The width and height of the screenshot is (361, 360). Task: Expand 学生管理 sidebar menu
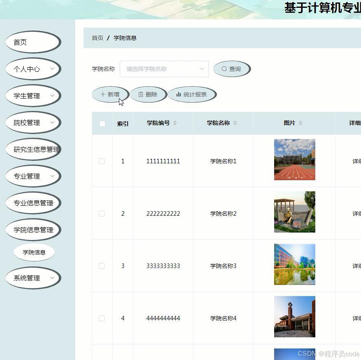(33, 96)
